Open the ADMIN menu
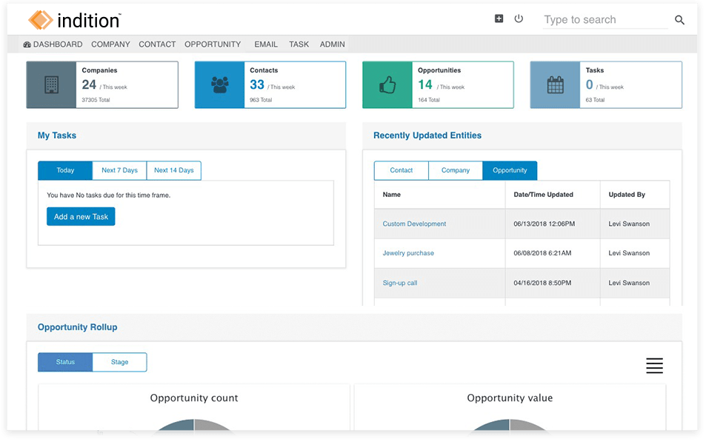 click(x=333, y=44)
